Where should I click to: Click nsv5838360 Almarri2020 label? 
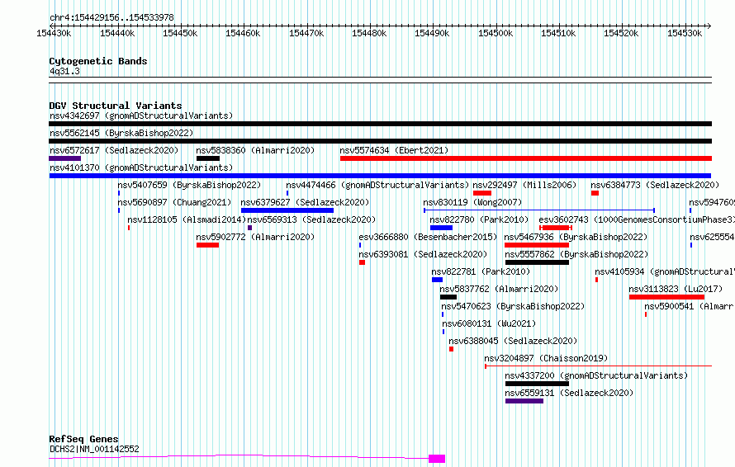click(x=255, y=150)
